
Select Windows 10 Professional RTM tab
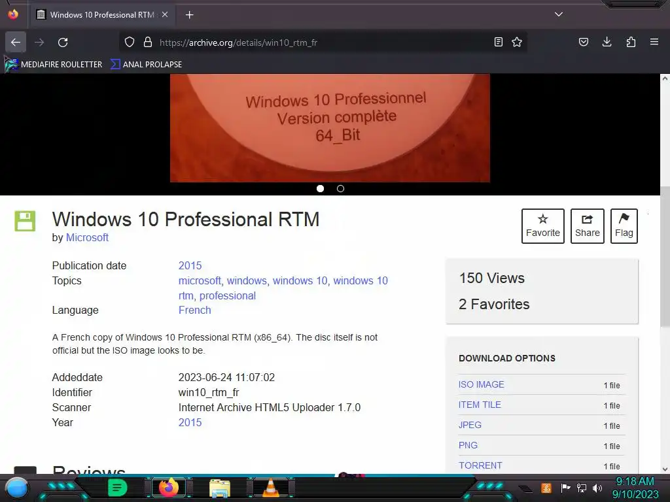(x=102, y=14)
